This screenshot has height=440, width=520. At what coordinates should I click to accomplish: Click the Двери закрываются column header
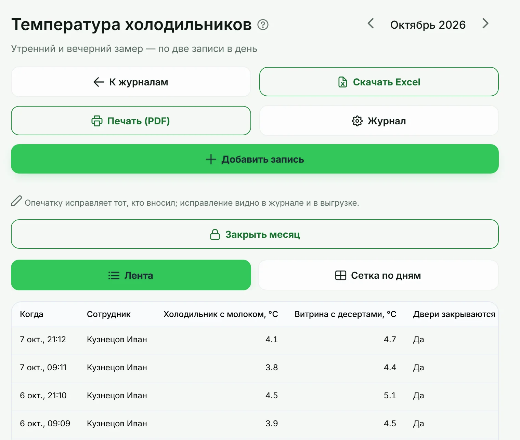tap(454, 314)
